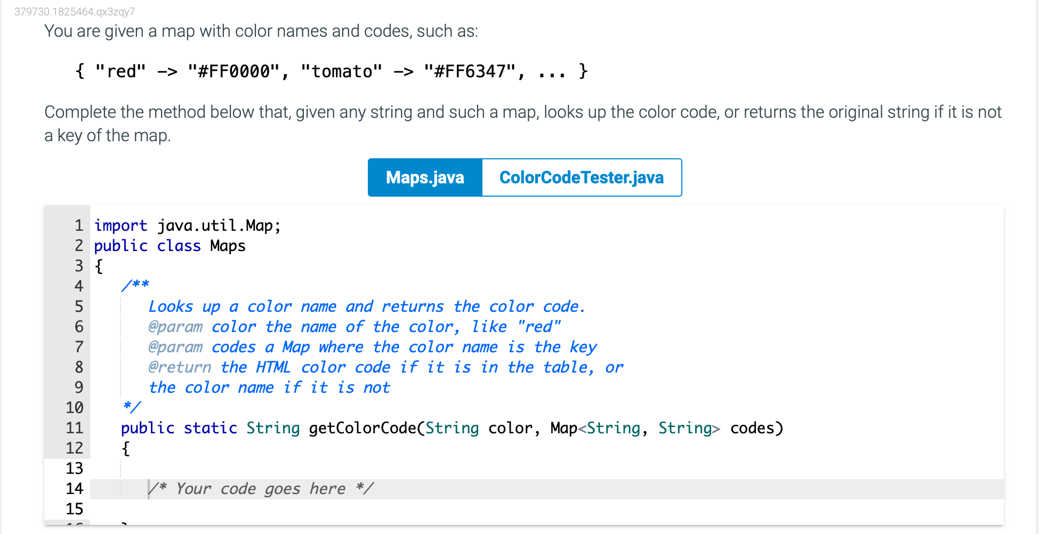
Task: Click the 'Your code goes here' comment on line 14
Action: pyautogui.click(x=260, y=488)
